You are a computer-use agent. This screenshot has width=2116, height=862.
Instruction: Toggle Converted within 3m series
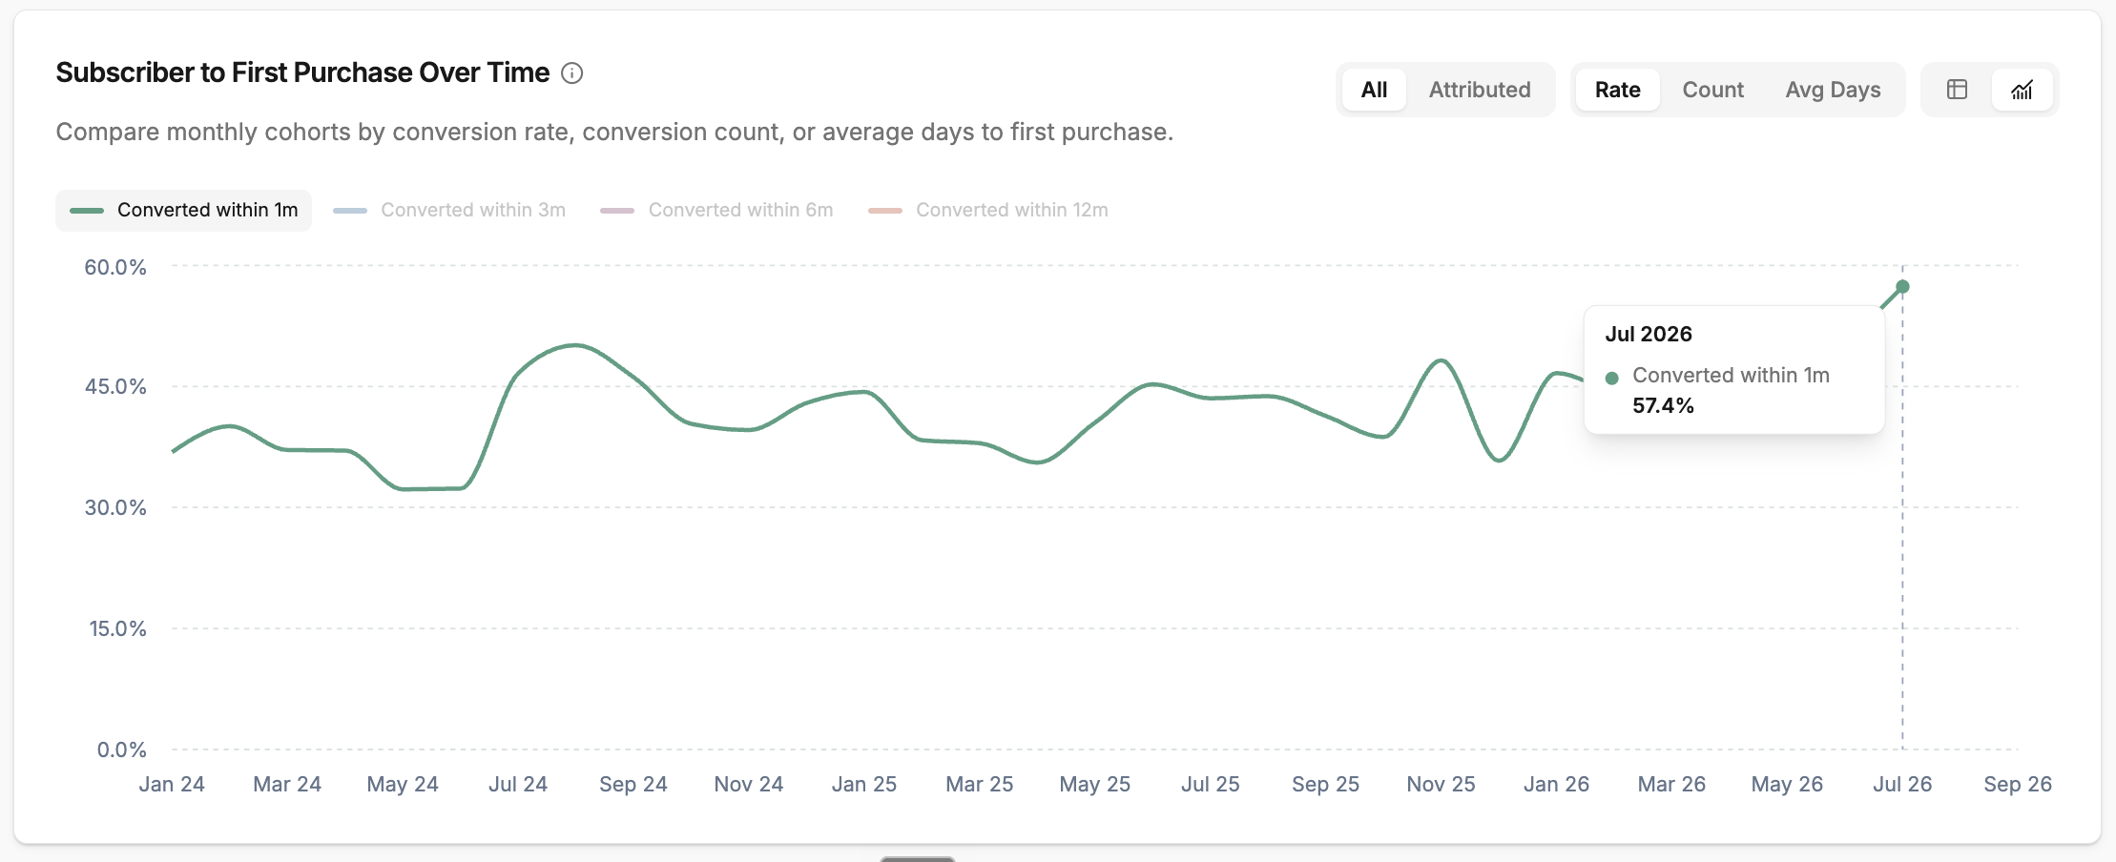coord(449,210)
